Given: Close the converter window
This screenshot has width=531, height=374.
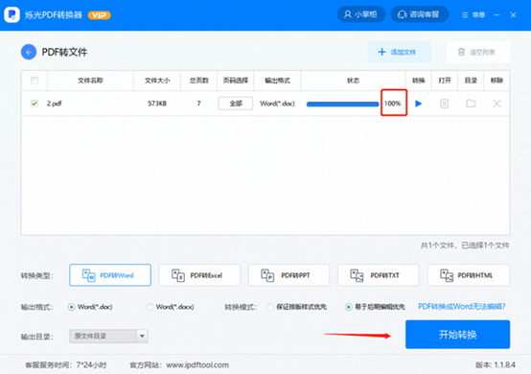Looking at the screenshot, I should (514, 15).
